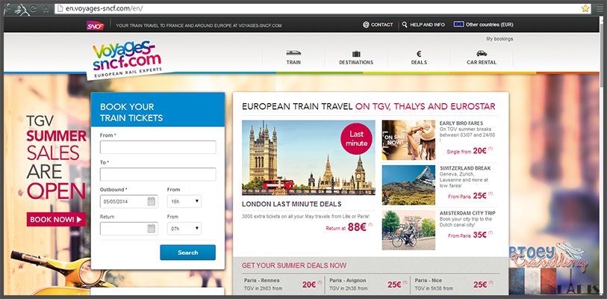Screen dimensions: 607x299
Task: Open the Other countries (EUR) selector
Action: click(484, 25)
